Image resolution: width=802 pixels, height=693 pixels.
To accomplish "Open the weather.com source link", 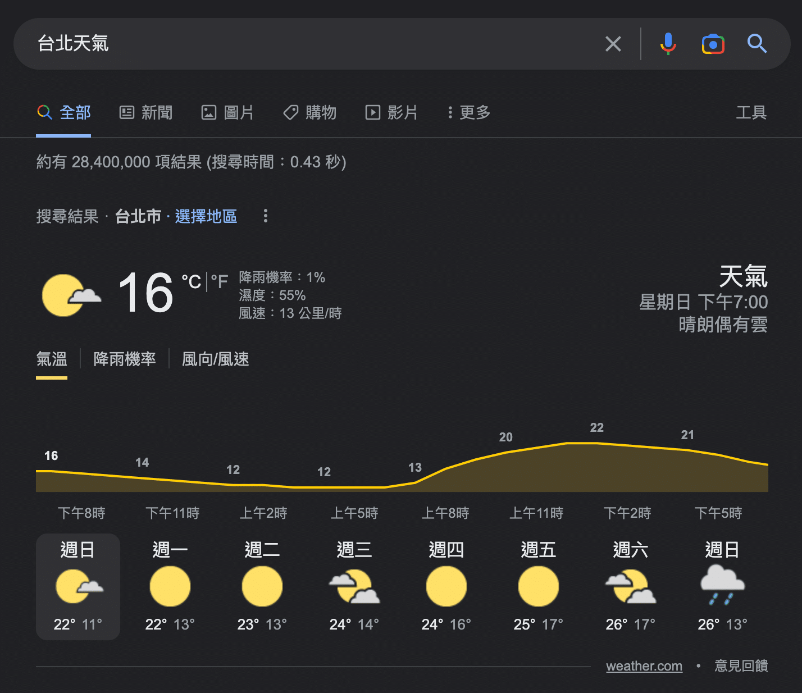I will tap(644, 666).
